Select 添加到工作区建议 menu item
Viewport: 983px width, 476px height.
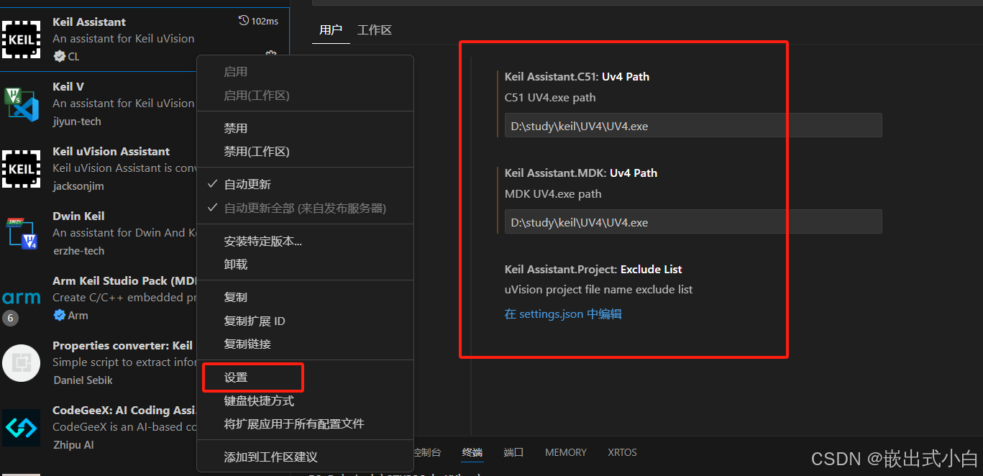coord(305,457)
